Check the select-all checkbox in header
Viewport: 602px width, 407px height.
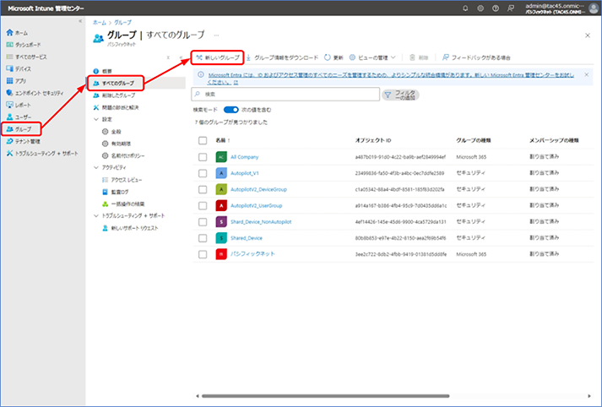[x=203, y=140]
